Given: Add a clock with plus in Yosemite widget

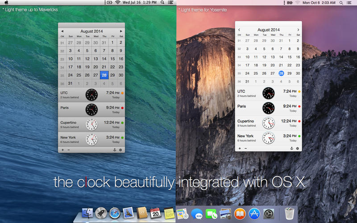Looking at the screenshot, I should coord(240,149).
